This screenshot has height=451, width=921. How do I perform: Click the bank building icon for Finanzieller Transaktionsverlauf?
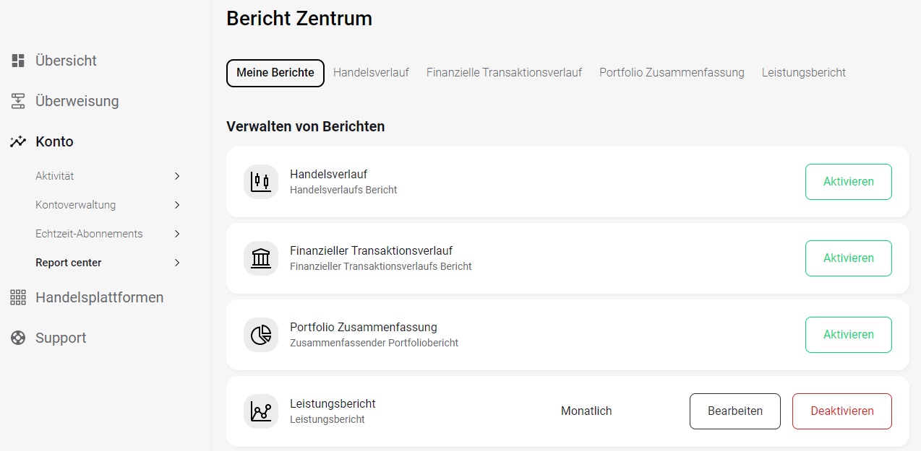tap(261, 258)
